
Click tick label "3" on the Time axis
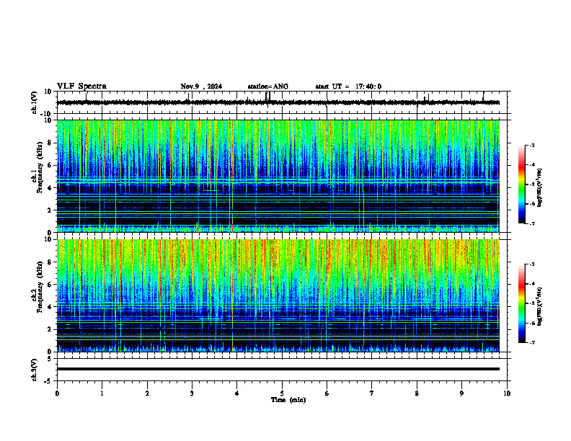[x=192, y=393]
